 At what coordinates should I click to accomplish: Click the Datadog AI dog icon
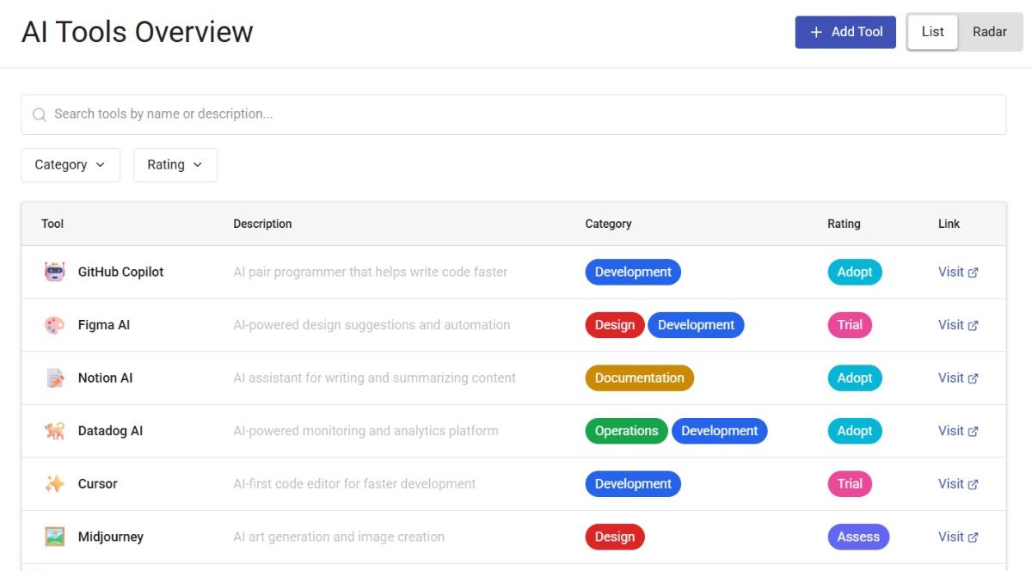54,431
